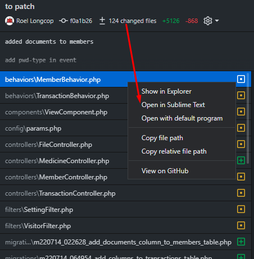Expand the dropdown arrow next to gear
The height and width of the screenshot is (259, 254).
pyautogui.click(x=217, y=21)
